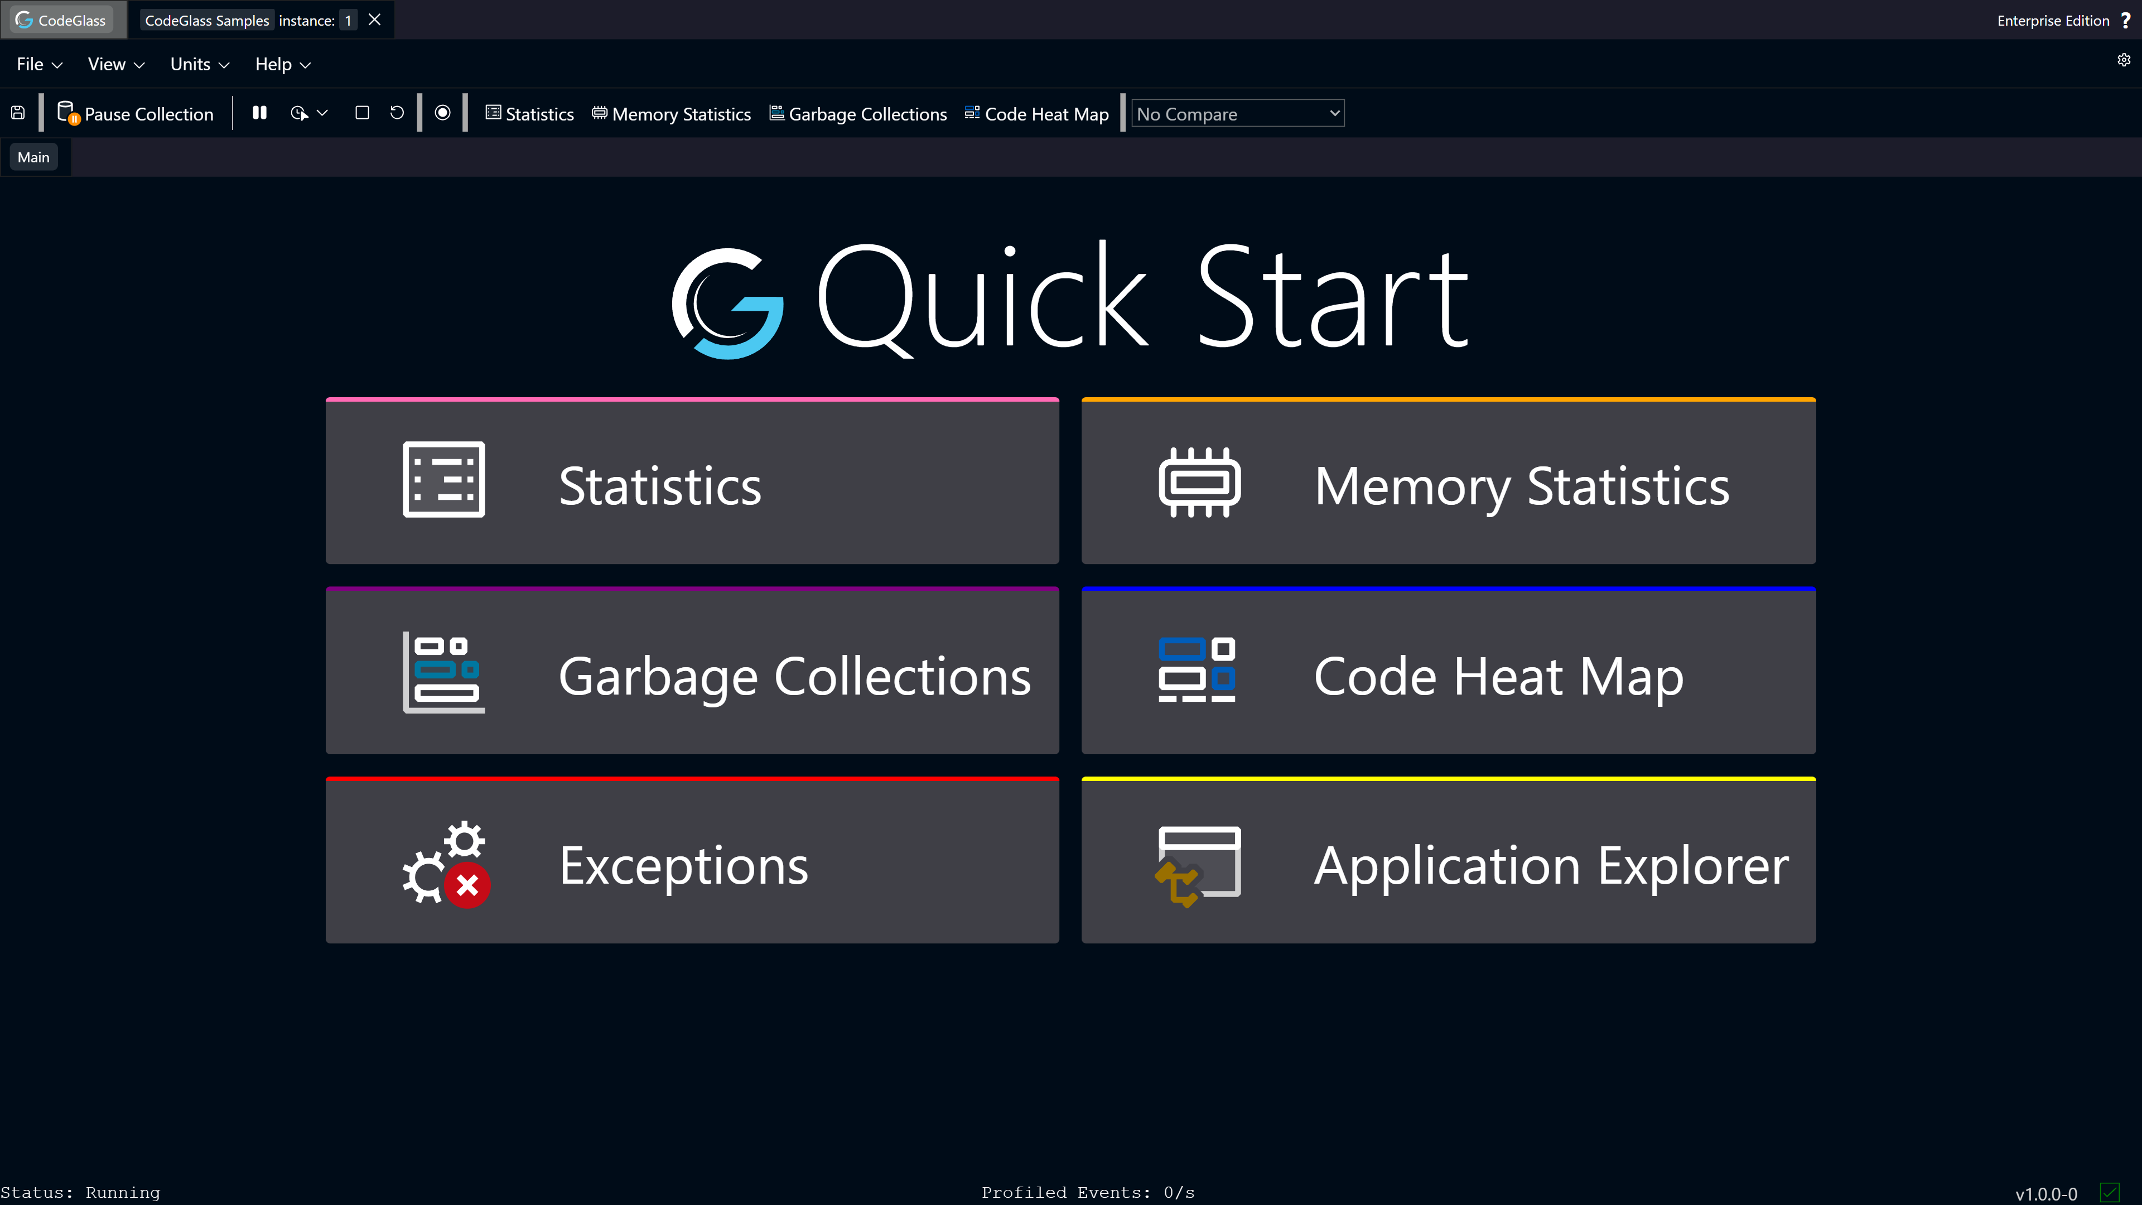Select the Main tab
This screenshot has height=1205, width=2142.
[34, 157]
